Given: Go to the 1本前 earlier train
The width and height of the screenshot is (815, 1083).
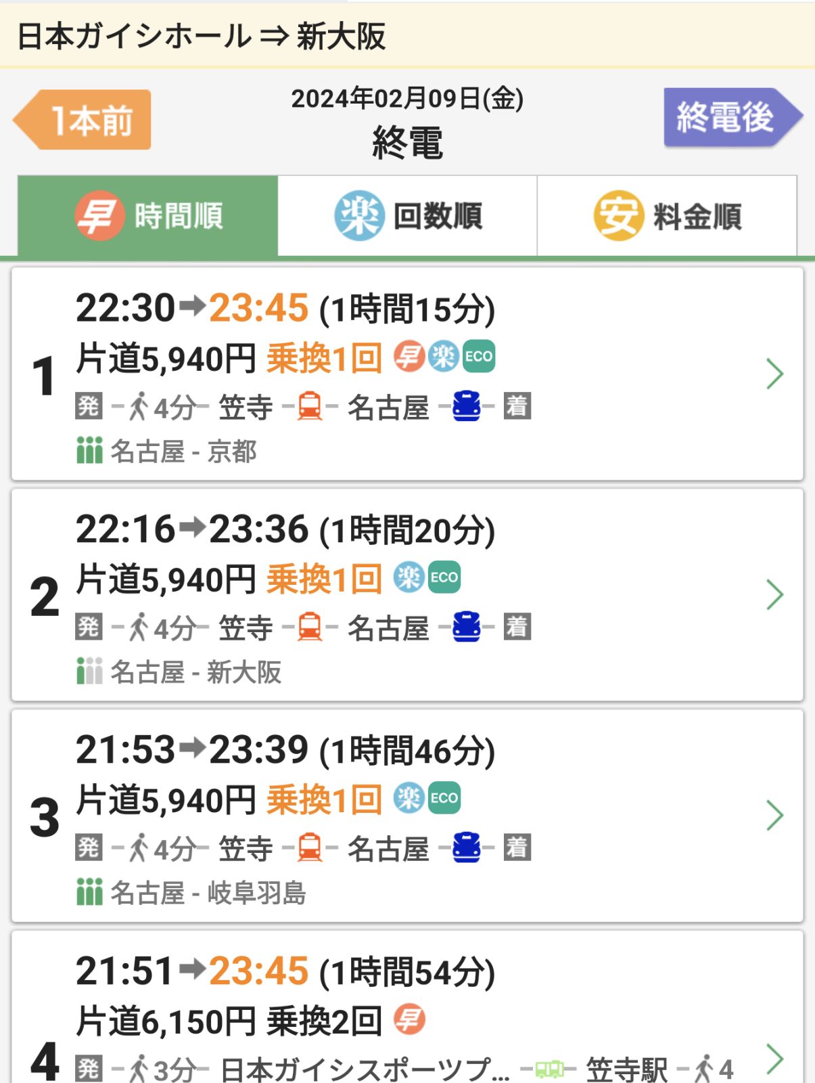Looking at the screenshot, I should (82, 120).
